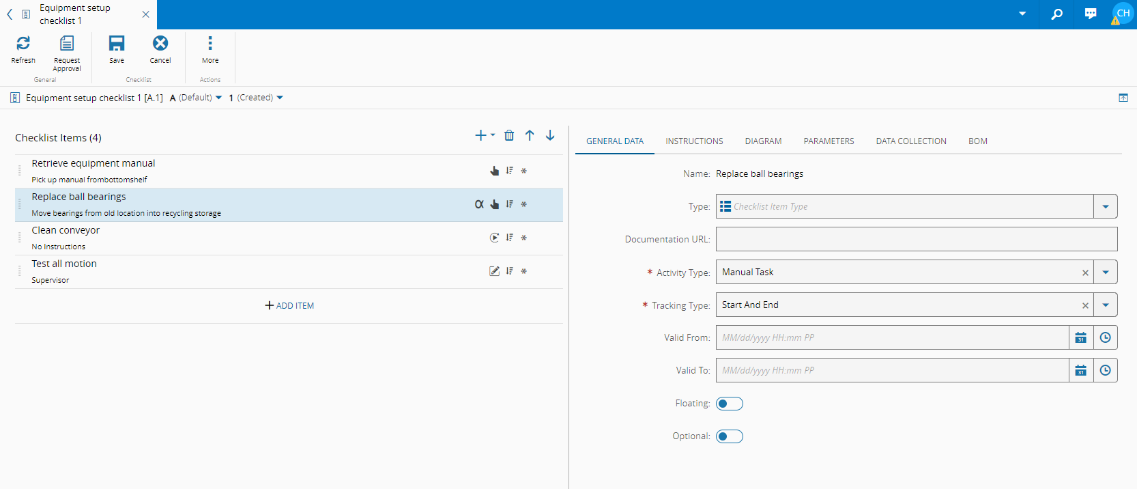The image size is (1137, 489).
Task: Expand the Tracking Type dropdown
Action: click(1106, 305)
